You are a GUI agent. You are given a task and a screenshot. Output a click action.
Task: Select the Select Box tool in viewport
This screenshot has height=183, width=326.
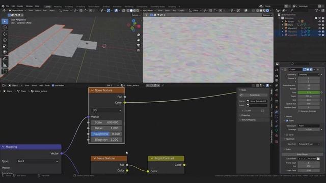[5, 21]
